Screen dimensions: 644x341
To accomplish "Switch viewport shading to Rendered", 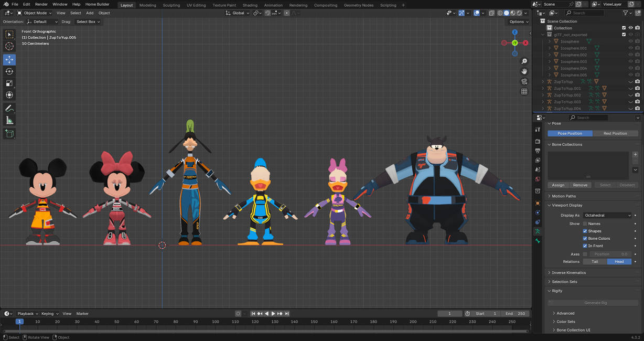I will (519, 13).
